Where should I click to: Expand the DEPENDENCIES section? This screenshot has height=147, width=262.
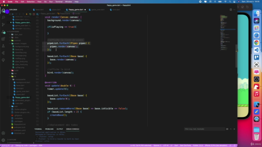pos(15,143)
